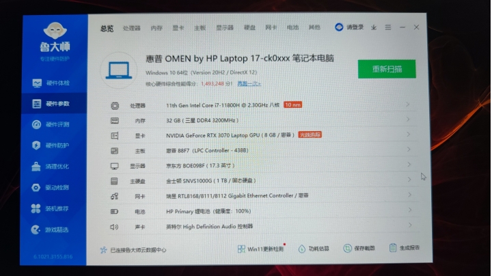Click the 已连接鲁大师云数据中心 status text
The height and width of the screenshot is (276, 492).
(x=138, y=250)
